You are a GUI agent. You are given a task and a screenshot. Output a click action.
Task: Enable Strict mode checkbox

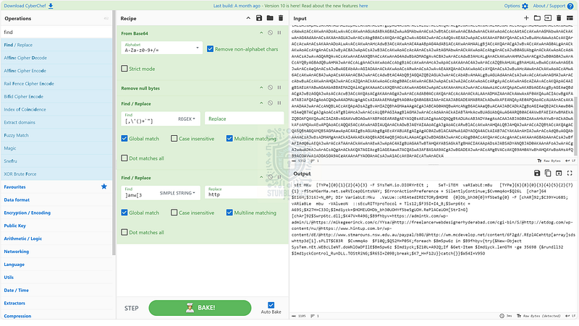124,69
